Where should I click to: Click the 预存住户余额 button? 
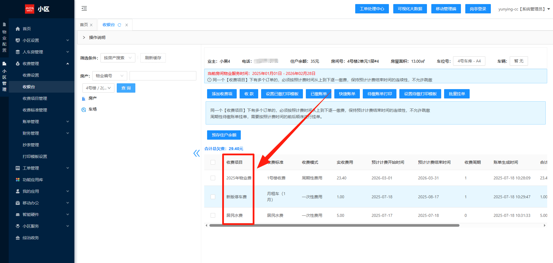224,135
